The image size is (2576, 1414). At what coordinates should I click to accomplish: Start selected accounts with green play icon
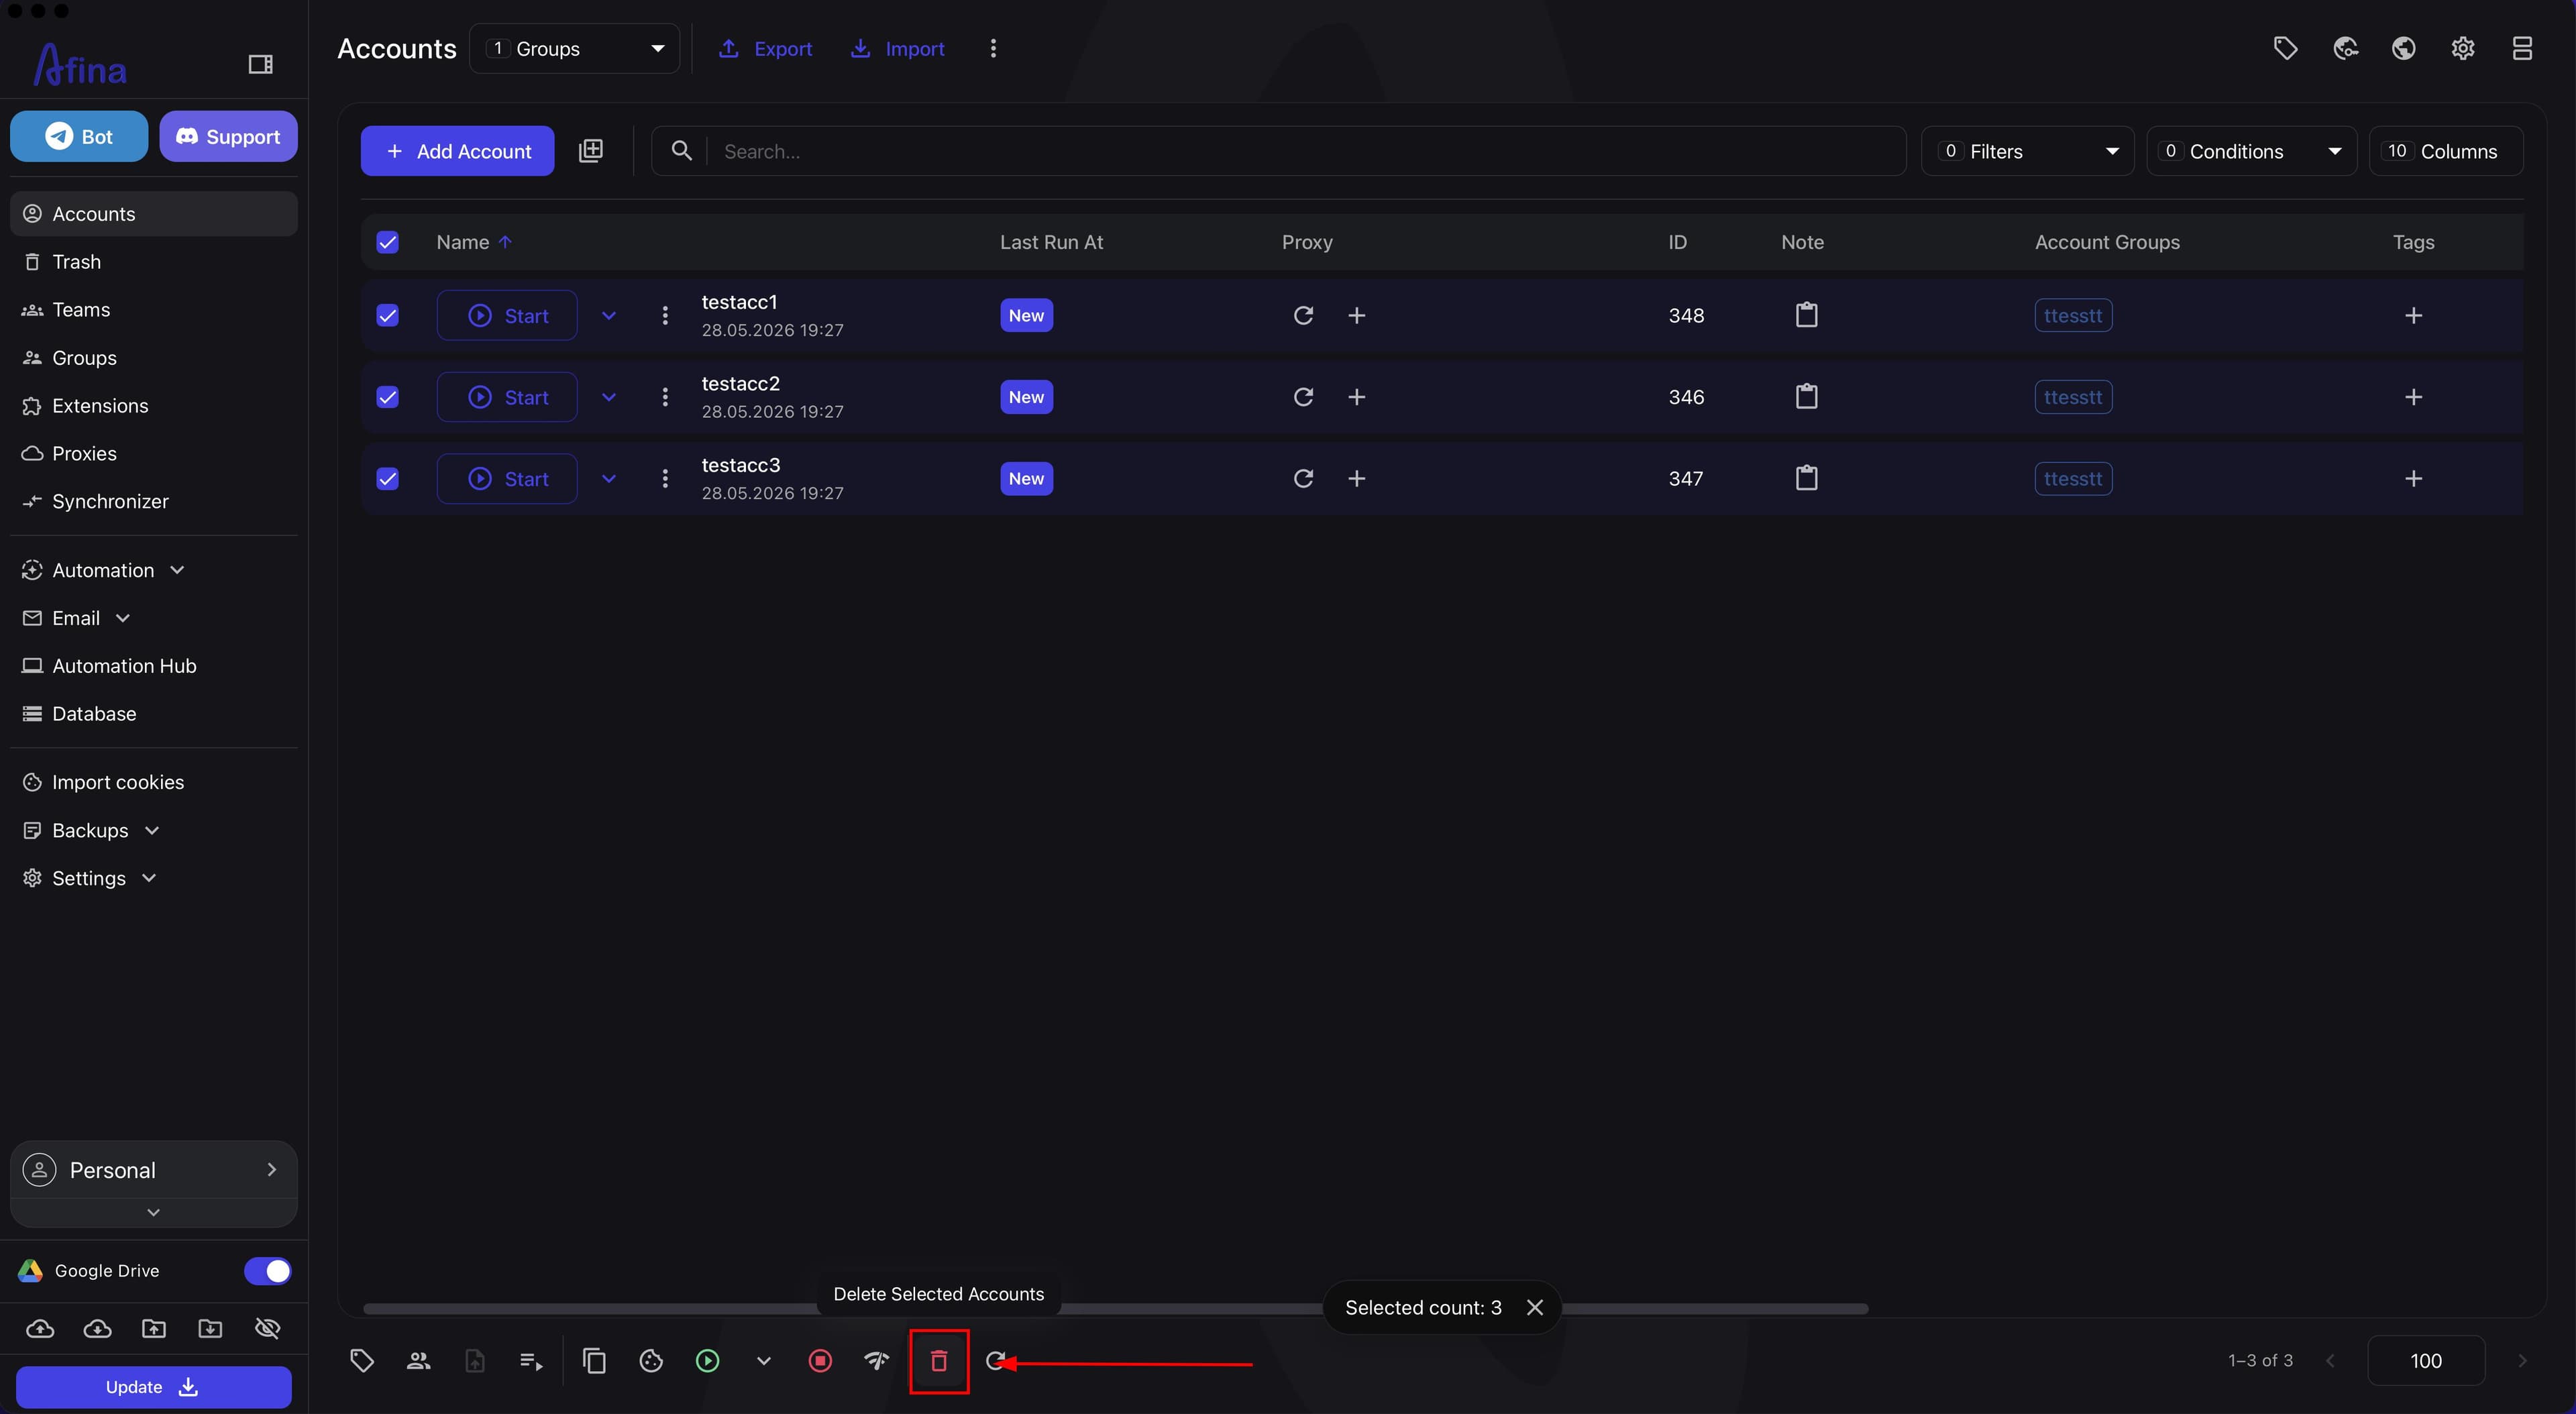tap(707, 1360)
